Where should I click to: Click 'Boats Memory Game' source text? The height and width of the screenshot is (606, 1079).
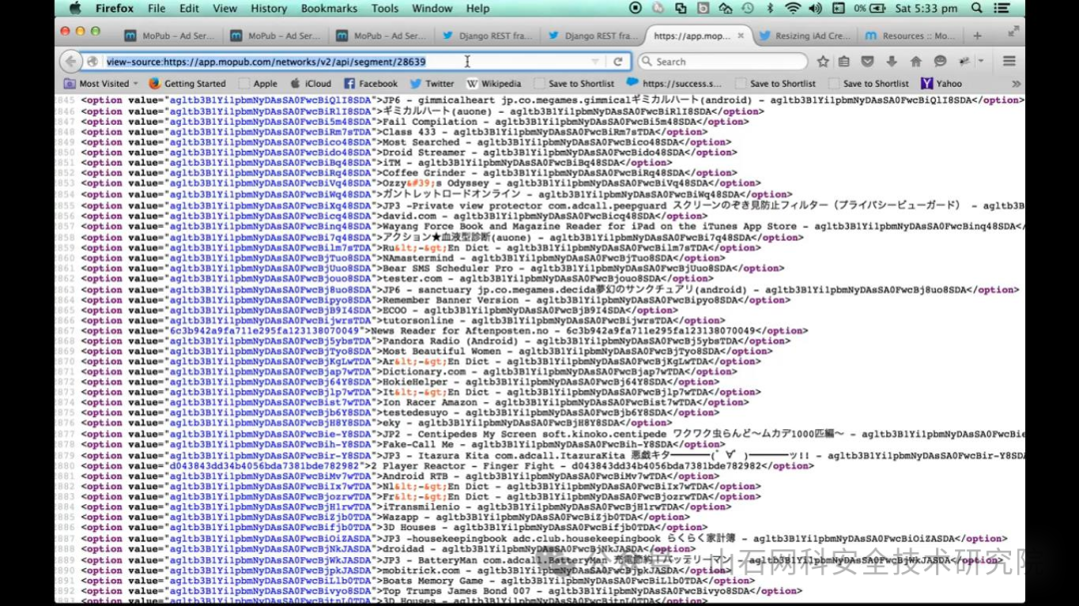433,581
